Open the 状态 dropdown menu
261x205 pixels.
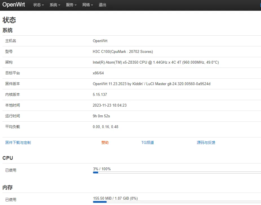pyautogui.click(x=38, y=5)
